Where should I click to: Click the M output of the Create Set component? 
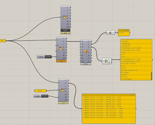[109, 62]
